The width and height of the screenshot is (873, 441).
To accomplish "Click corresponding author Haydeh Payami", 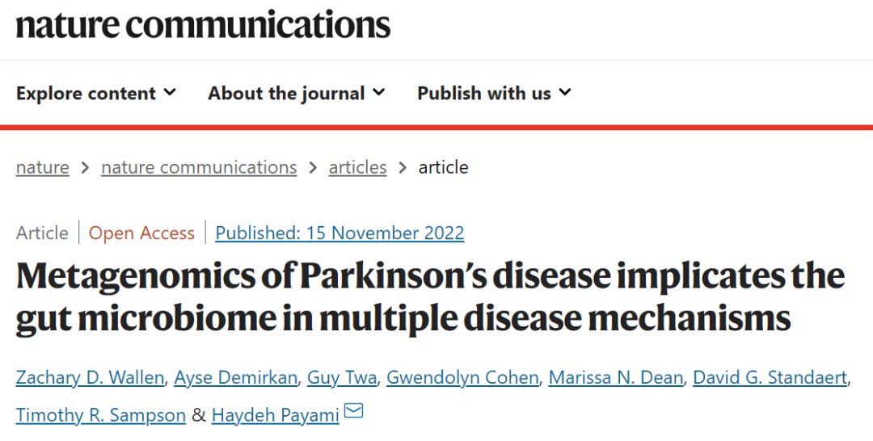I will point(275,415).
